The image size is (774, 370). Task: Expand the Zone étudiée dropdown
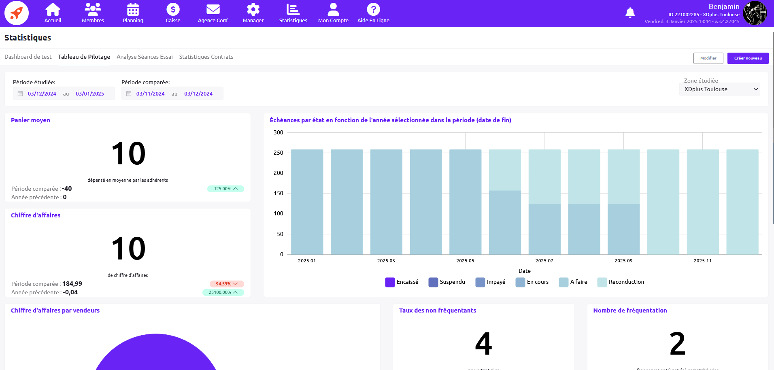(719, 89)
